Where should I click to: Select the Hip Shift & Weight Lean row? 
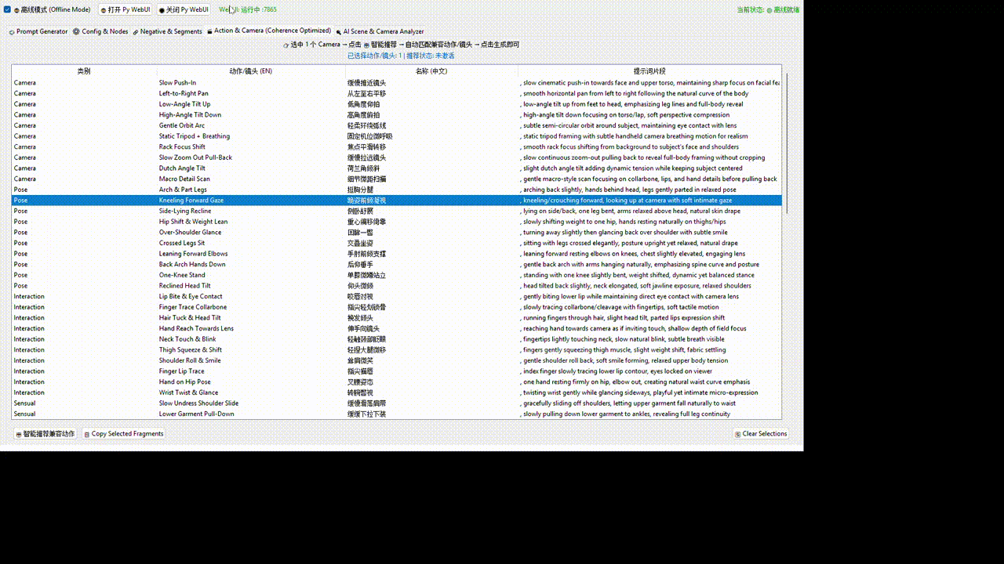(x=397, y=222)
